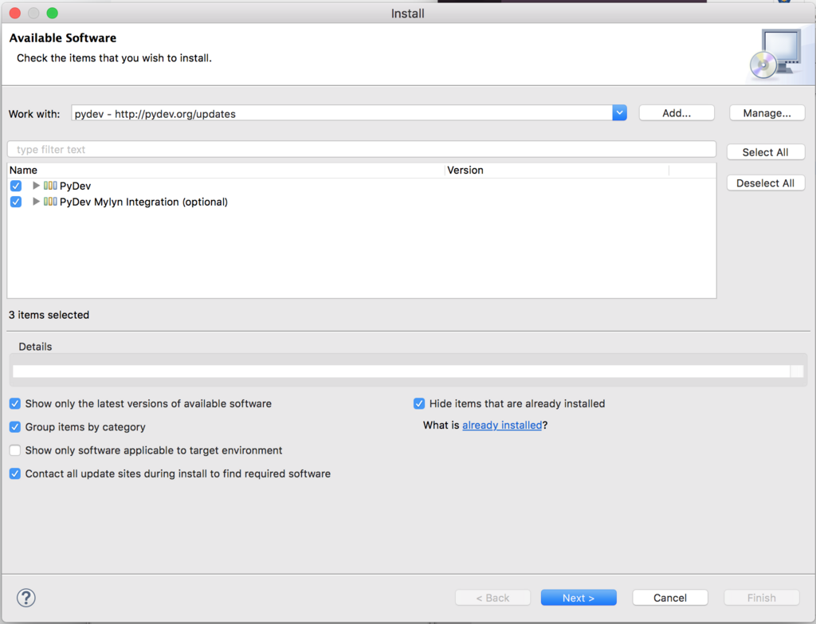Viewport: 816px width, 624px height.
Task: Enable Show only software applicable to target environment
Action: pyautogui.click(x=15, y=450)
